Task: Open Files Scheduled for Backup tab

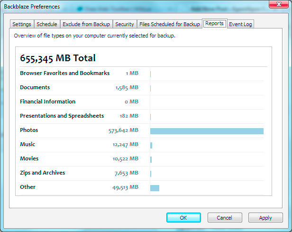Action: tap(170, 24)
